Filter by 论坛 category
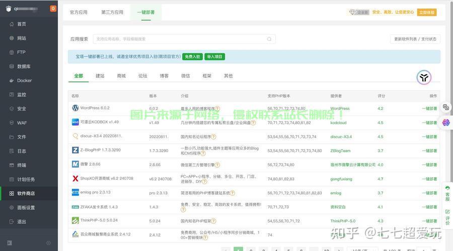The image size is (453, 251). 143,76
